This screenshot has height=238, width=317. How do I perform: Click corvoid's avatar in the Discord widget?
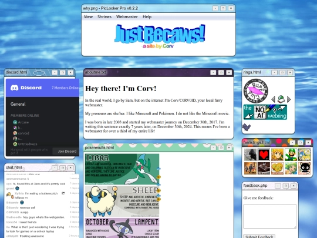[15, 133]
